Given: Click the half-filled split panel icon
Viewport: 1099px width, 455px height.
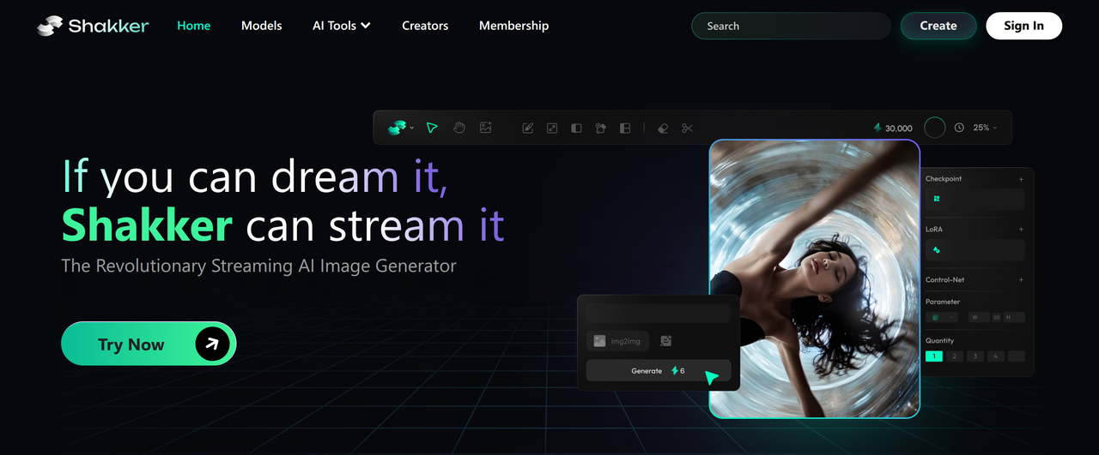Looking at the screenshot, I should point(576,128).
